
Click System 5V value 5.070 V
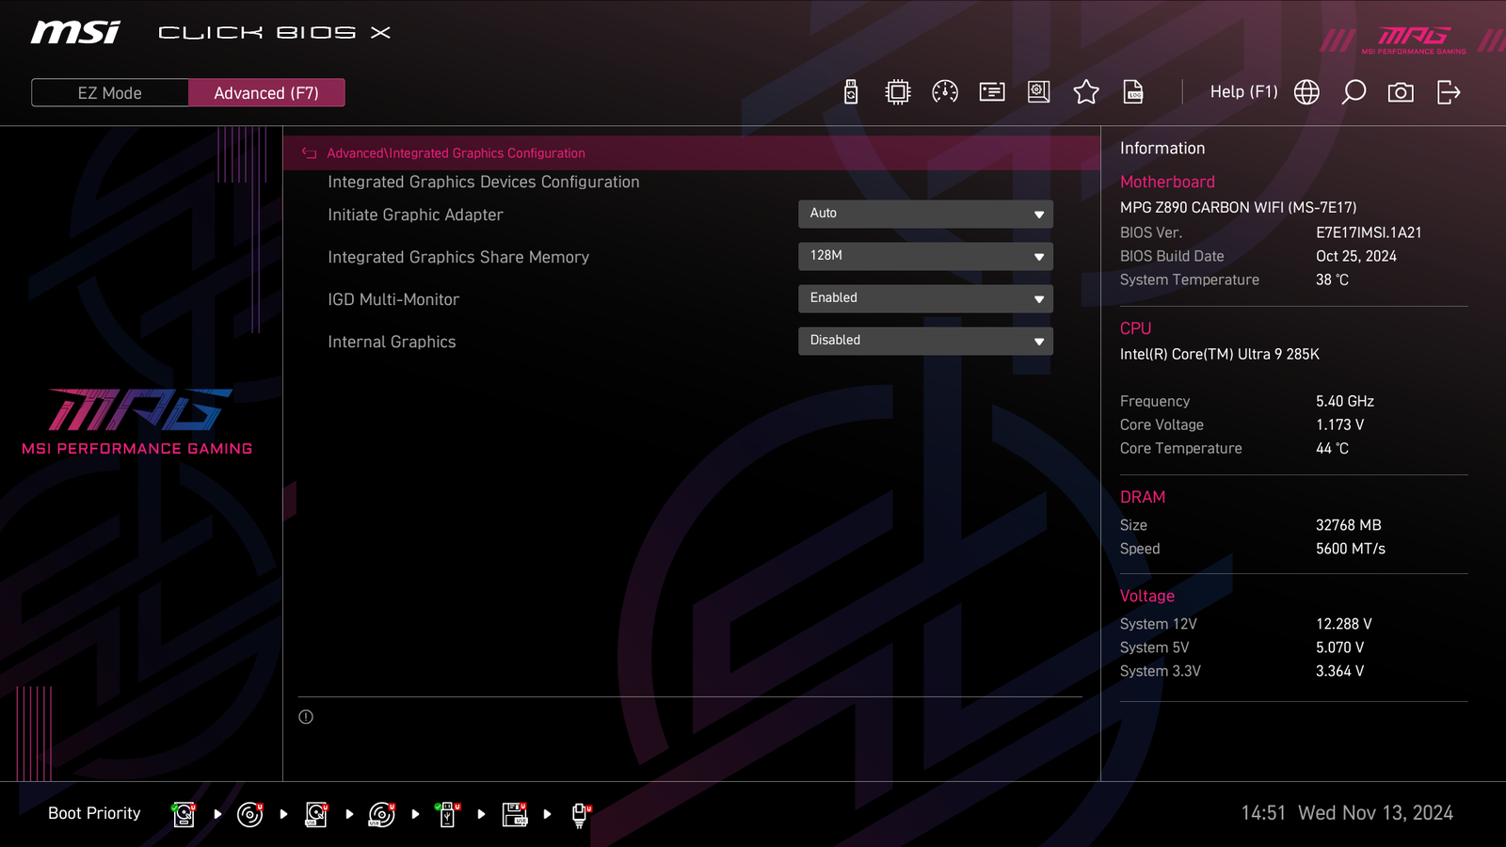1339,647
